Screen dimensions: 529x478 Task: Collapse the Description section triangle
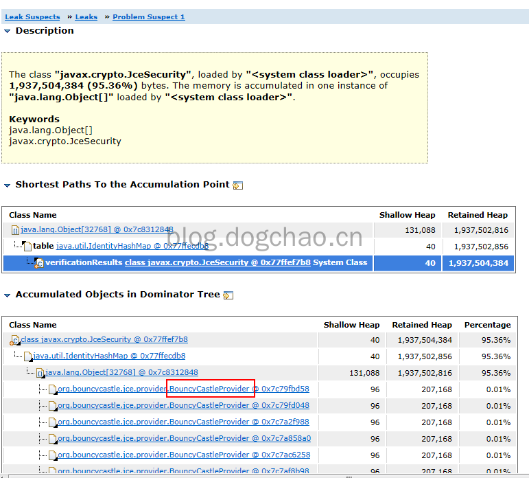(7, 31)
